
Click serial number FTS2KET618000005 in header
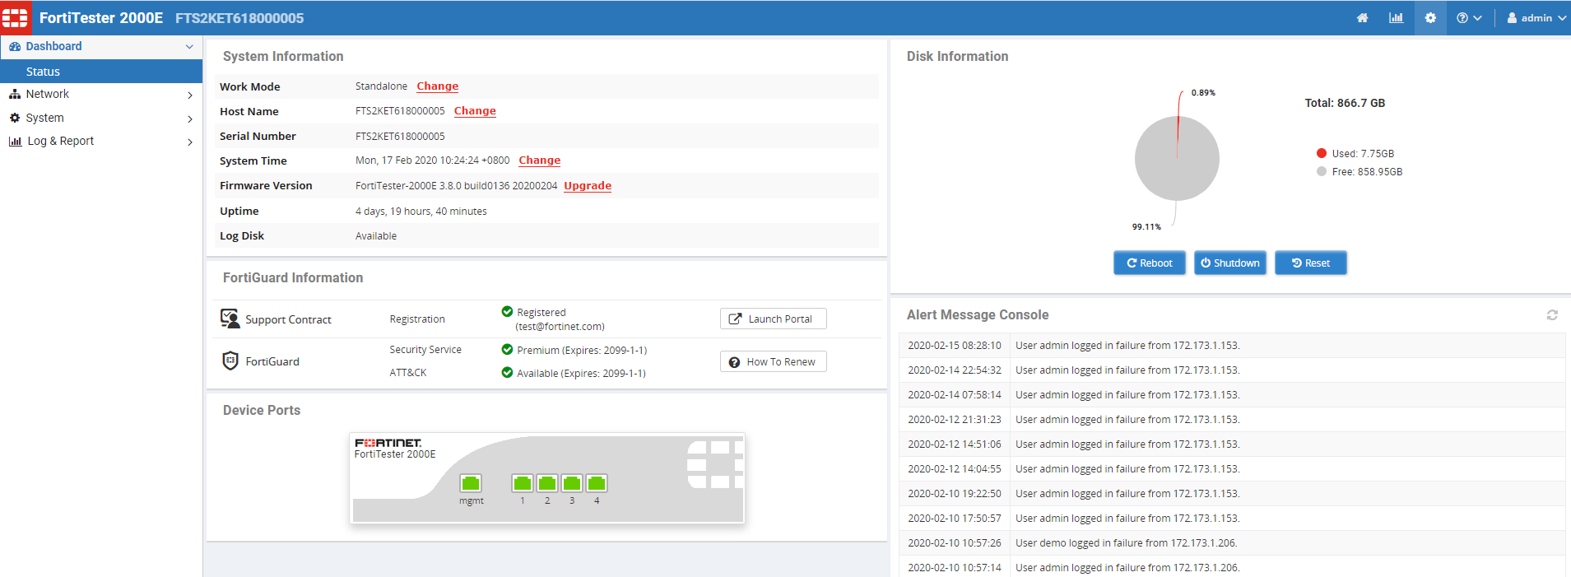[x=239, y=18]
